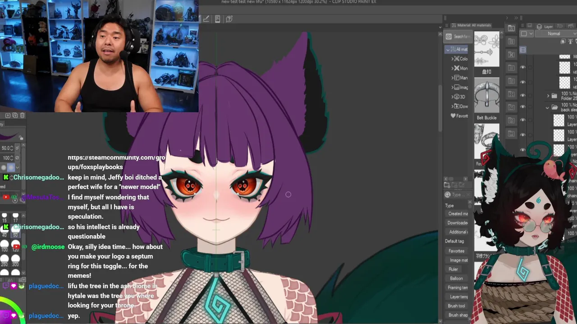Open the Material panel menu icon

(x=447, y=25)
